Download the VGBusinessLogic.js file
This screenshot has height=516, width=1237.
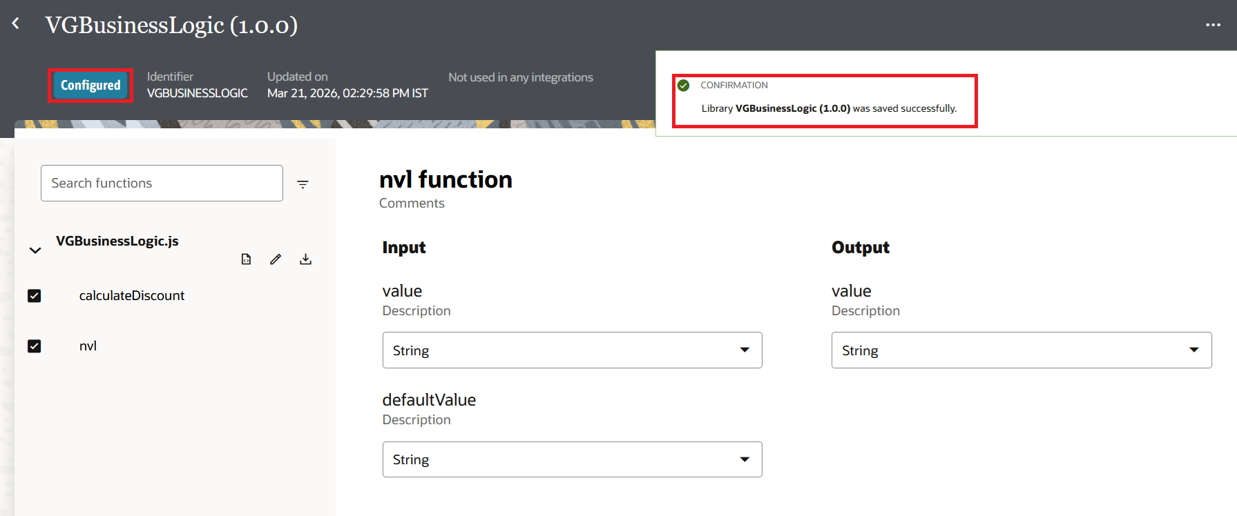(x=305, y=259)
